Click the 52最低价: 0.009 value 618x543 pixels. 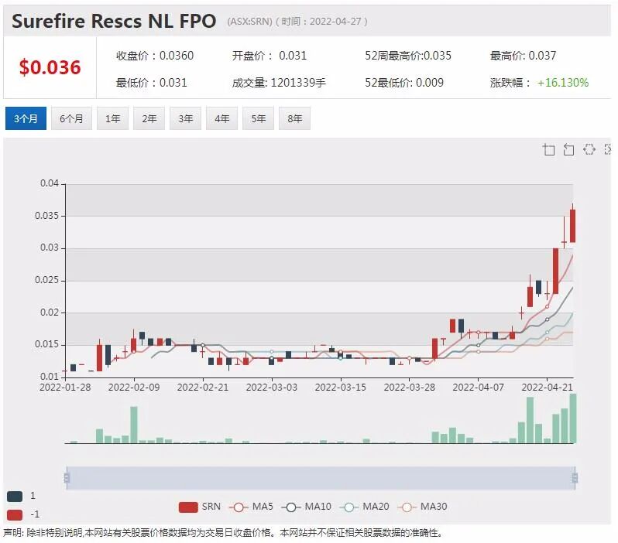click(404, 83)
